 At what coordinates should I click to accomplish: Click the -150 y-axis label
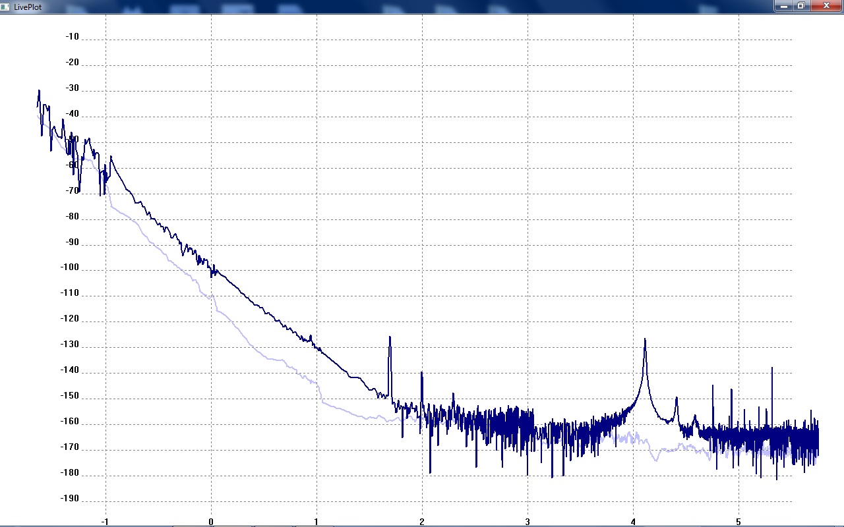[x=70, y=397]
